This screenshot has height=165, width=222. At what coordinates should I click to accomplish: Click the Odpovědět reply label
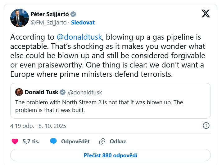75,141
